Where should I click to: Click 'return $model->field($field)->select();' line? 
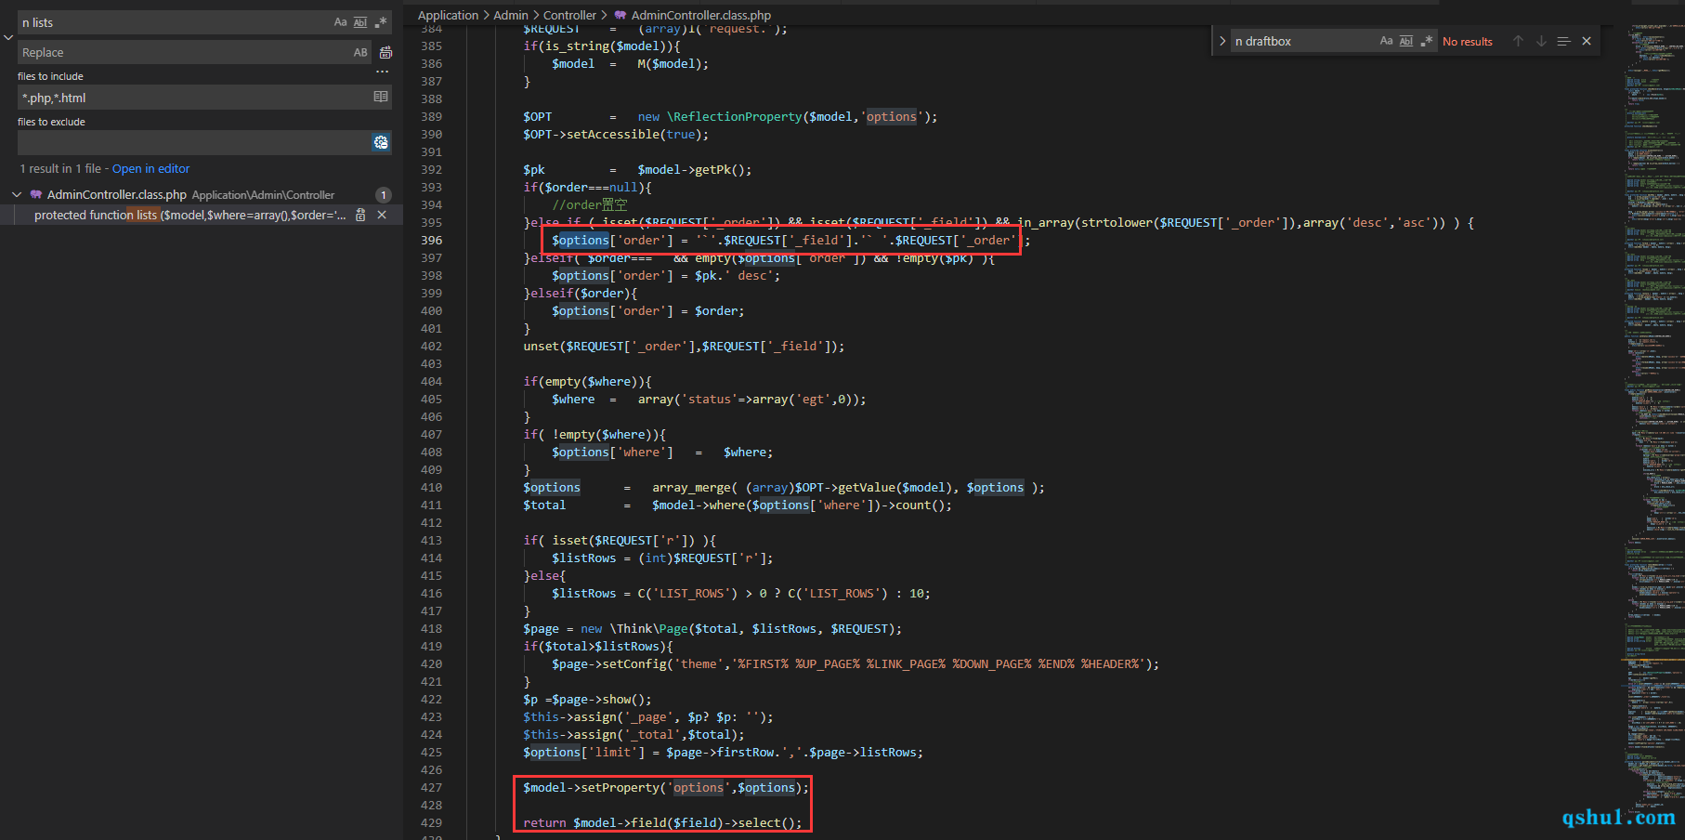(662, 823)
